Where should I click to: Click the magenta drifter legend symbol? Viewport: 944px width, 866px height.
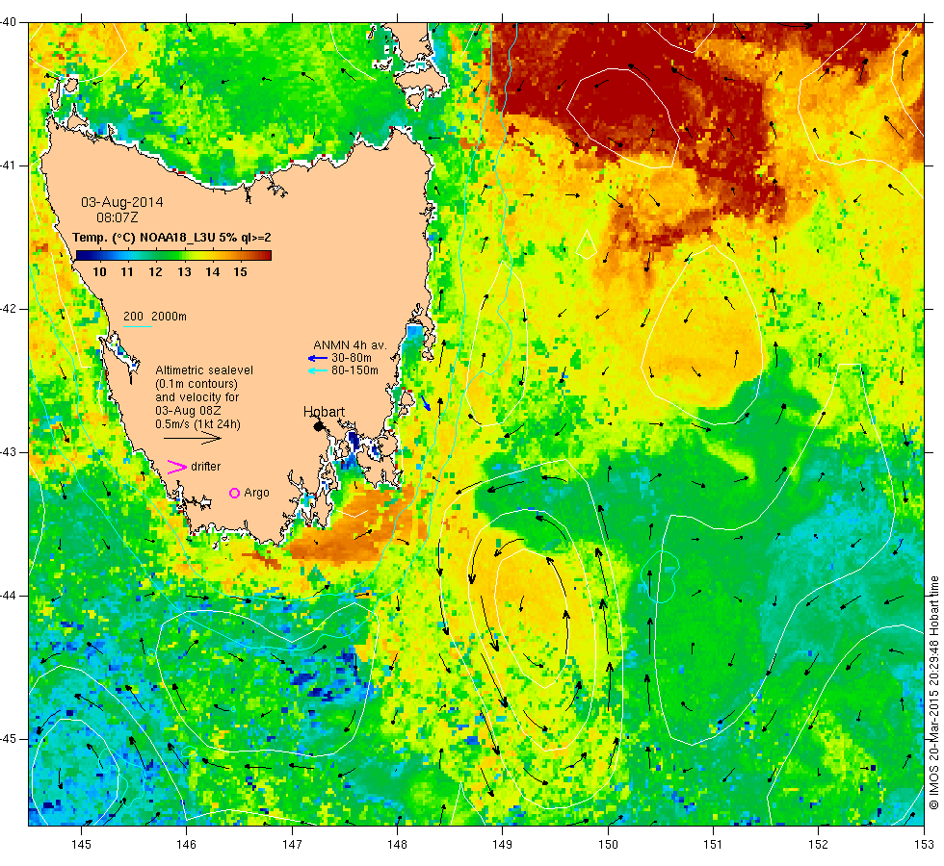click(177, 467)
